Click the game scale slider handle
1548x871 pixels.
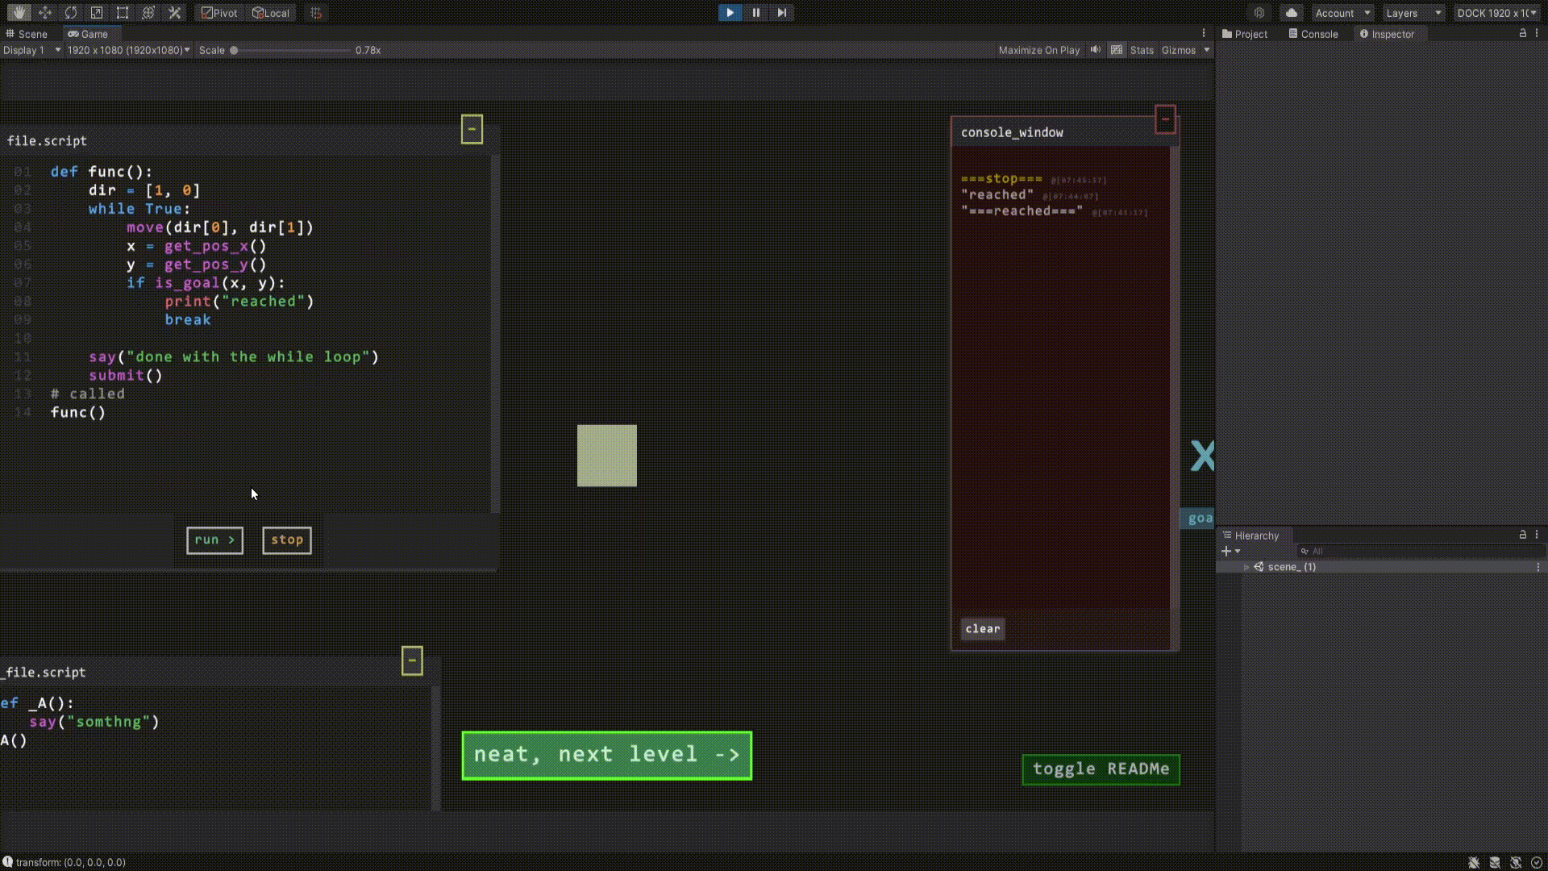click(x=234, y=50)
